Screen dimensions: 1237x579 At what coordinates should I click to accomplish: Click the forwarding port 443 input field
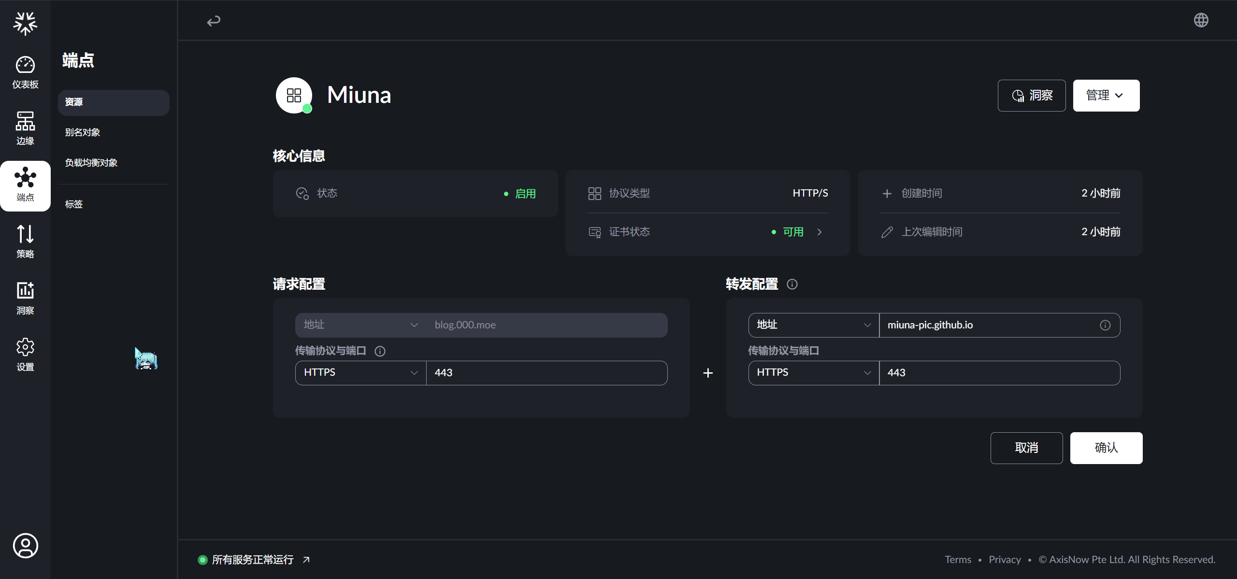(999, 373)
